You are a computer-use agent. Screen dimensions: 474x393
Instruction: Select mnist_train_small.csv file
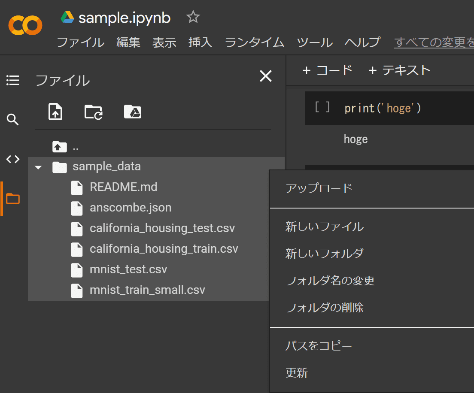point(147,290)
